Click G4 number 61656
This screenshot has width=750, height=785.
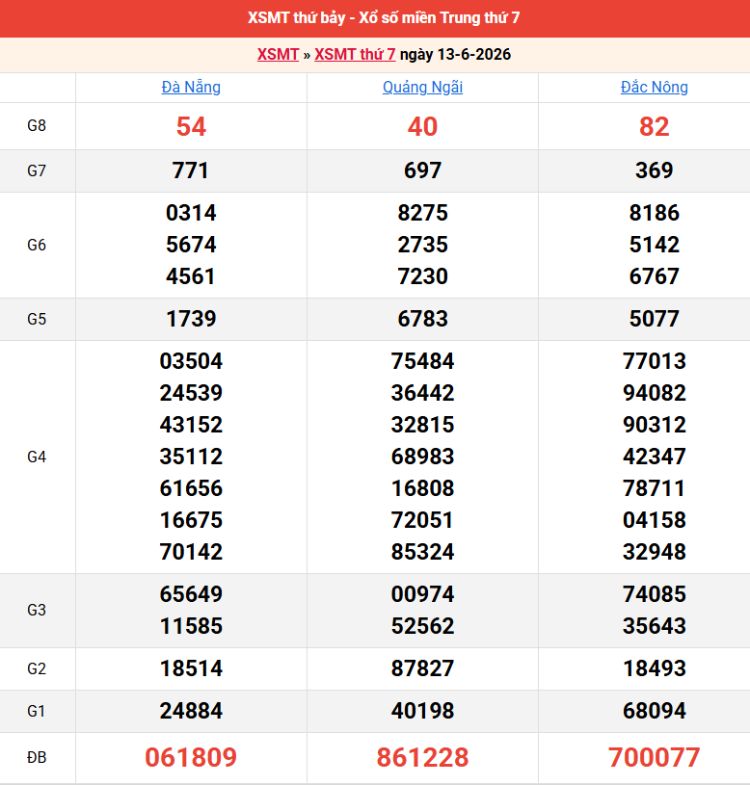[191, 488]
